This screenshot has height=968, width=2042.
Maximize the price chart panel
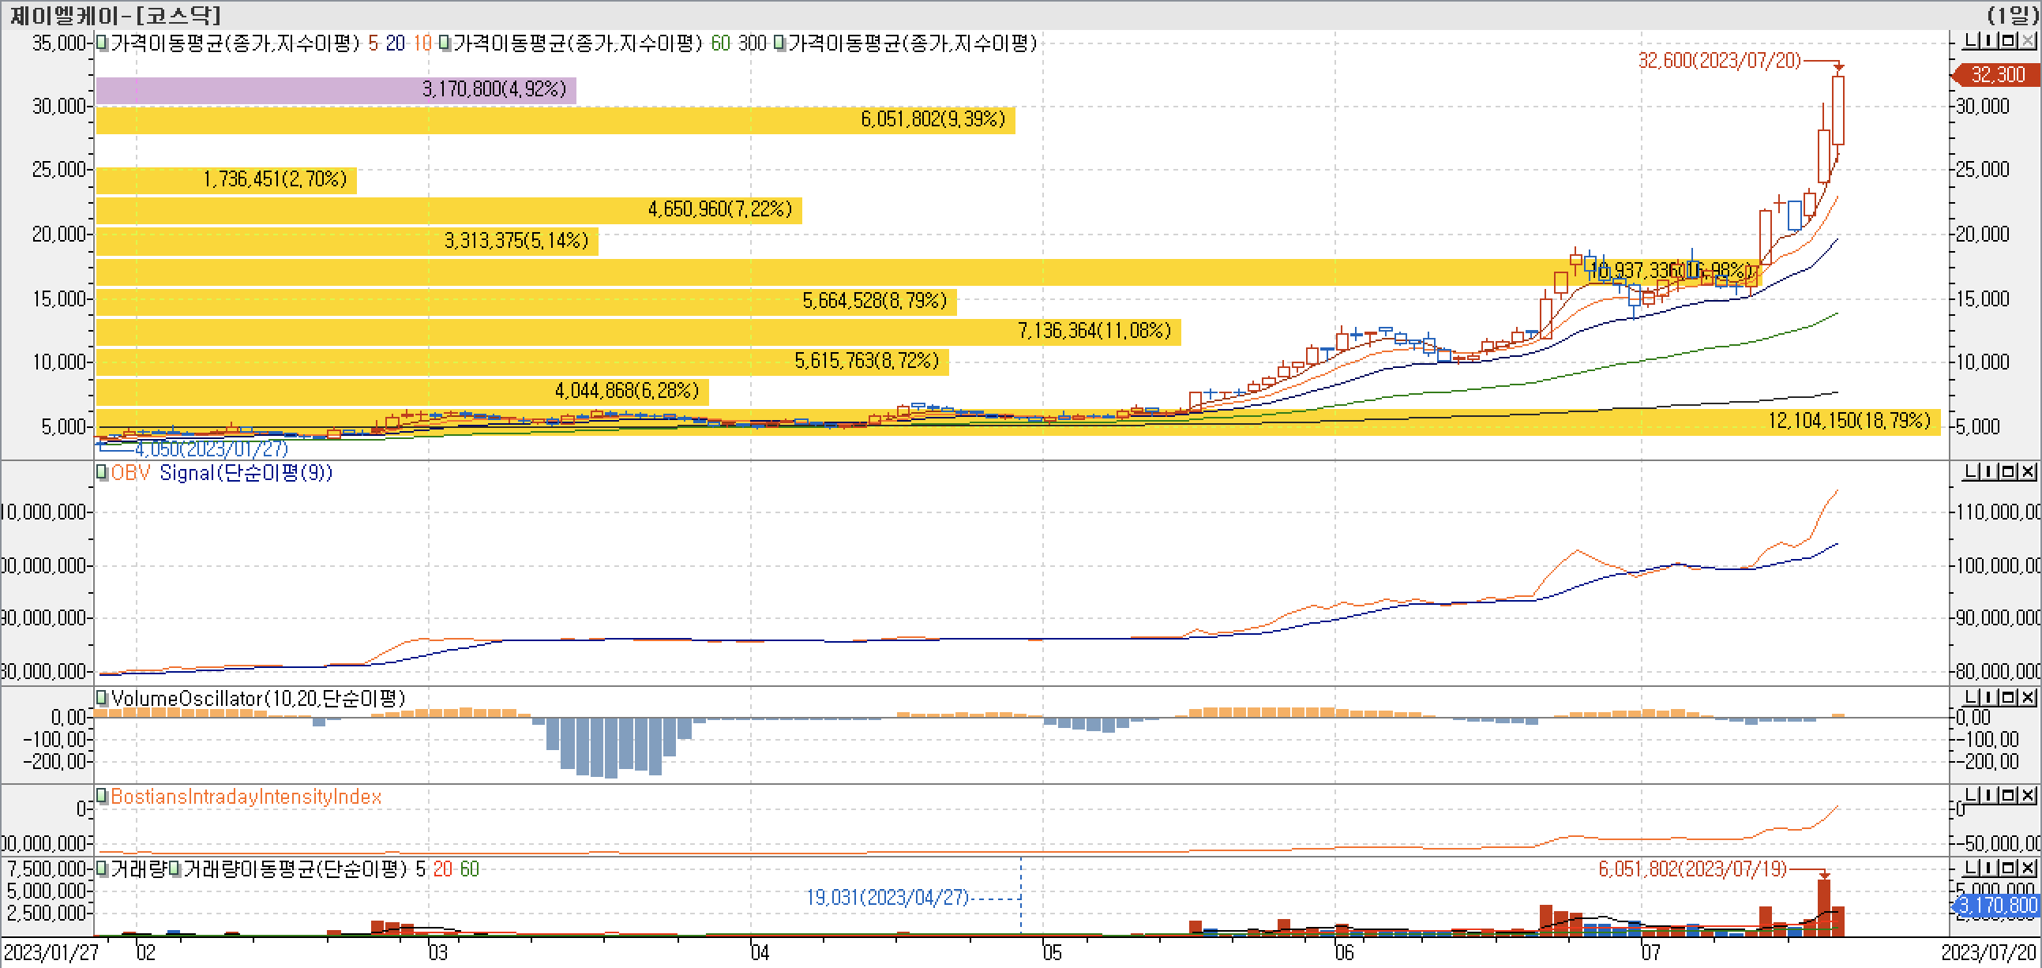2008,40
